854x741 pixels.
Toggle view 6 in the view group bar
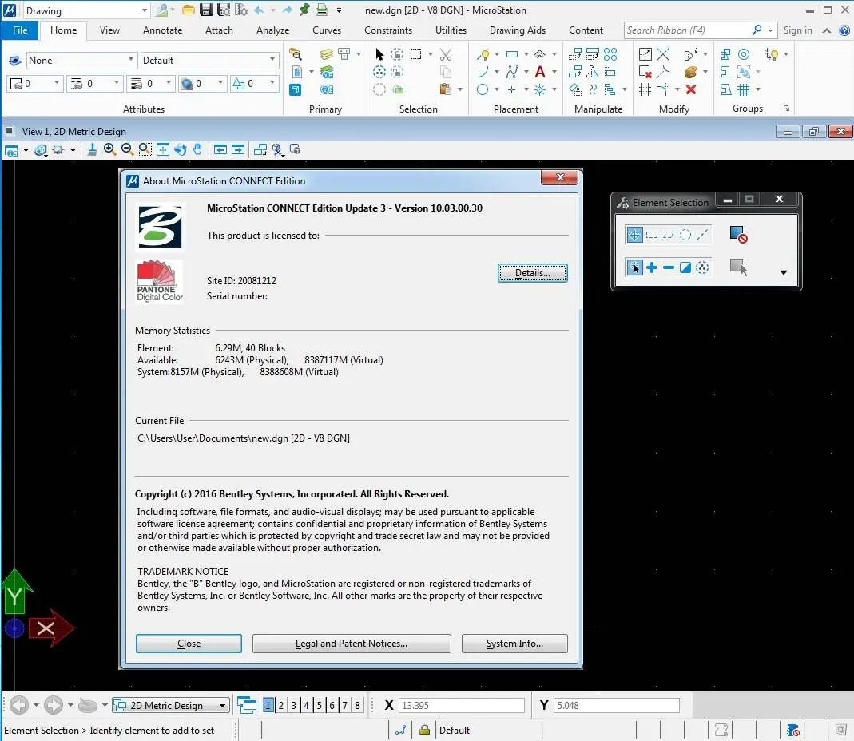tap(332, 705)
